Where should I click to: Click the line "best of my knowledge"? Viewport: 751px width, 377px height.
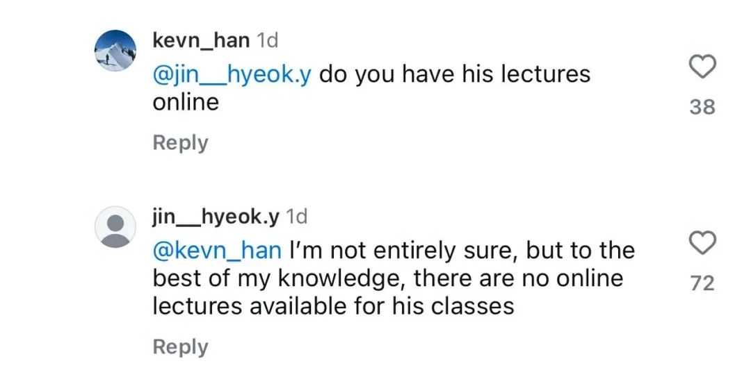pos(278,278)
